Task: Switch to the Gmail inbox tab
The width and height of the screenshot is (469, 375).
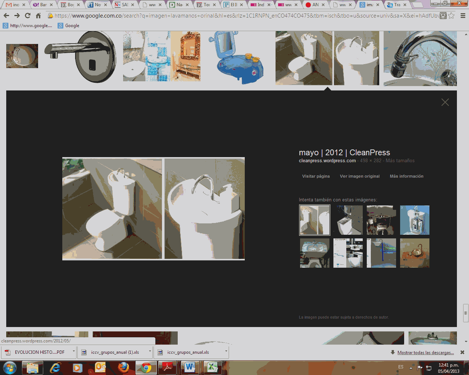Action: [x=14, y=5]
